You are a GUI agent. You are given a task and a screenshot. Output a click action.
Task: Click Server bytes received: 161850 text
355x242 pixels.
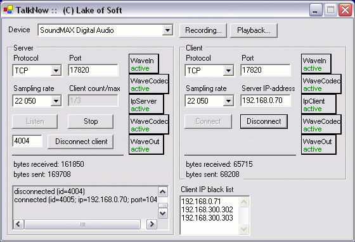pyautogui.click(x=49, y=164)
